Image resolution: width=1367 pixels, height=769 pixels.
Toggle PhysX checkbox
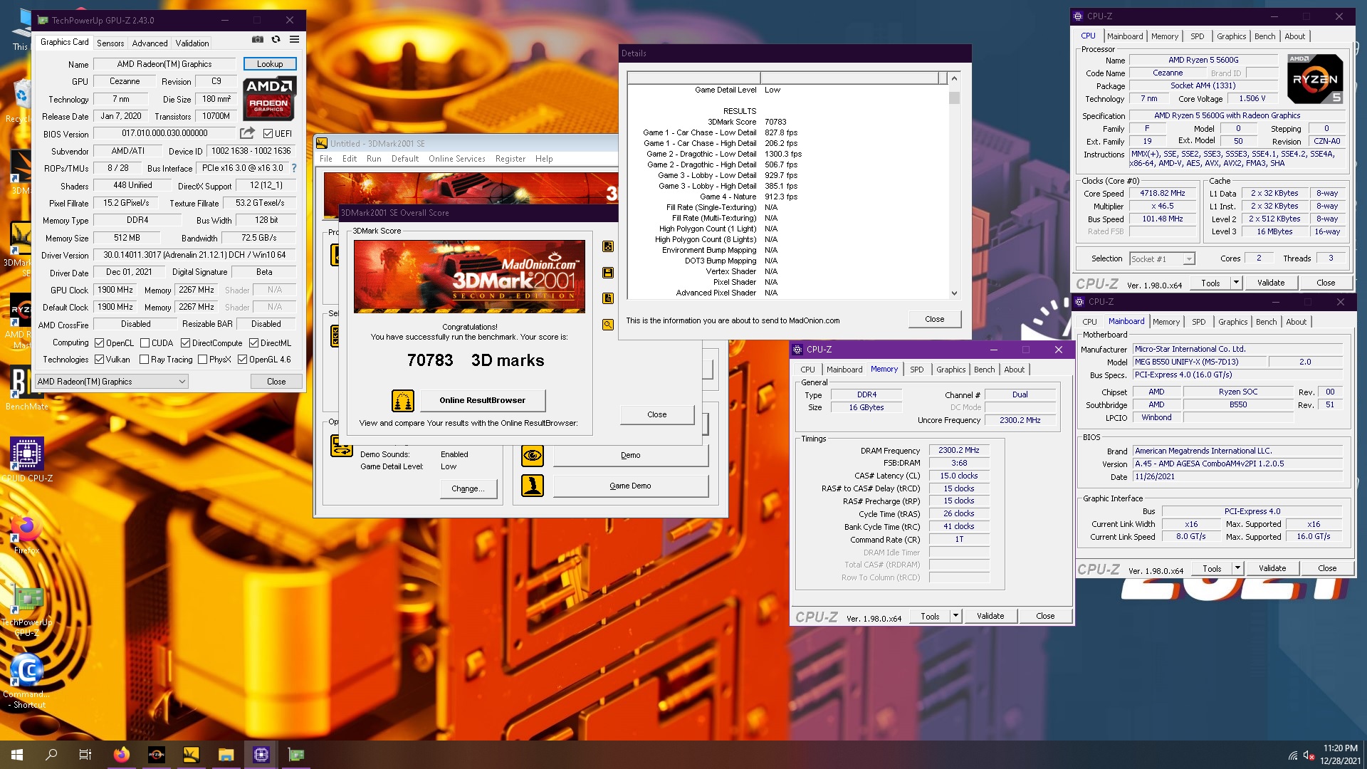point(202,360)
